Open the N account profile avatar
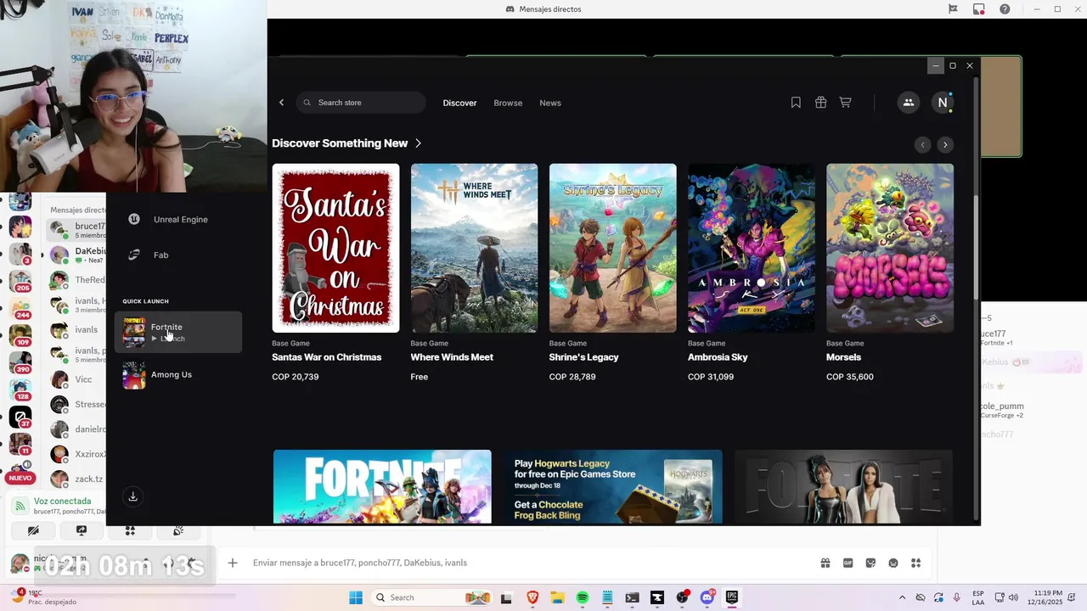Screen dimensions: 1087x611 click(x=942, y=103)
